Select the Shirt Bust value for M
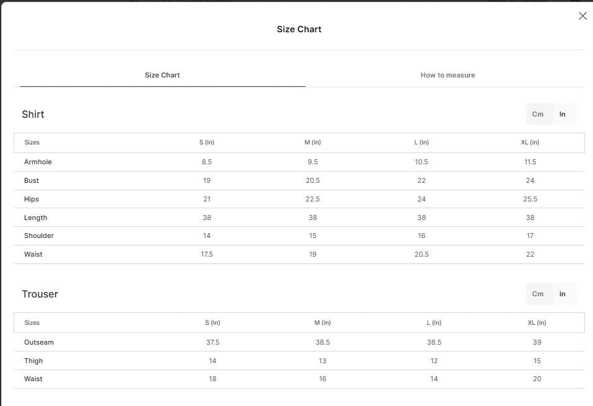 (x=312, y=180)
